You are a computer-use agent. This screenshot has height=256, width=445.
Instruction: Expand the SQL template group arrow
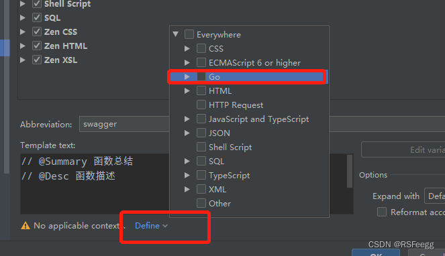[23, 17]
